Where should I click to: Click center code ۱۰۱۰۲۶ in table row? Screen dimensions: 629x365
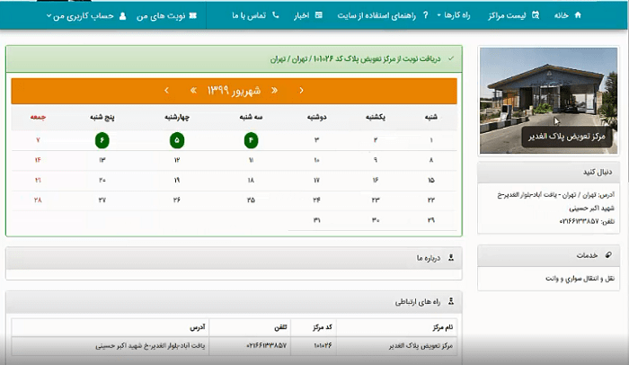[x=323, y=346]
